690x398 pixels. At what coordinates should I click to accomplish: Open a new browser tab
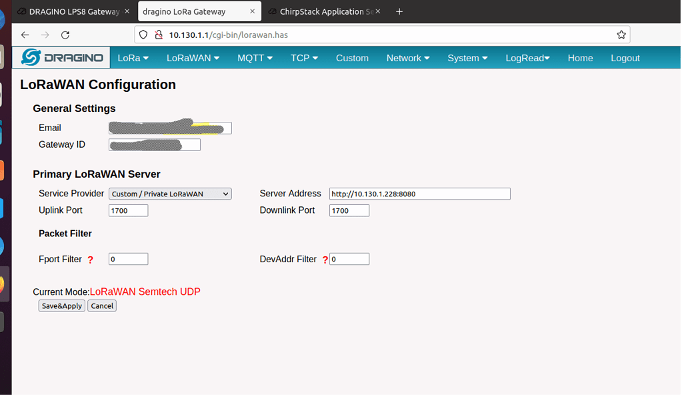tap(398, 11)
